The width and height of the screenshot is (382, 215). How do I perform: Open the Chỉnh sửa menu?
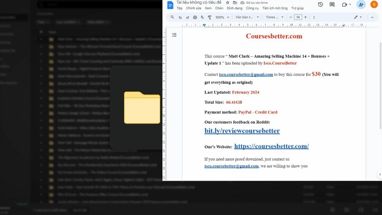[x=194, y=8]
